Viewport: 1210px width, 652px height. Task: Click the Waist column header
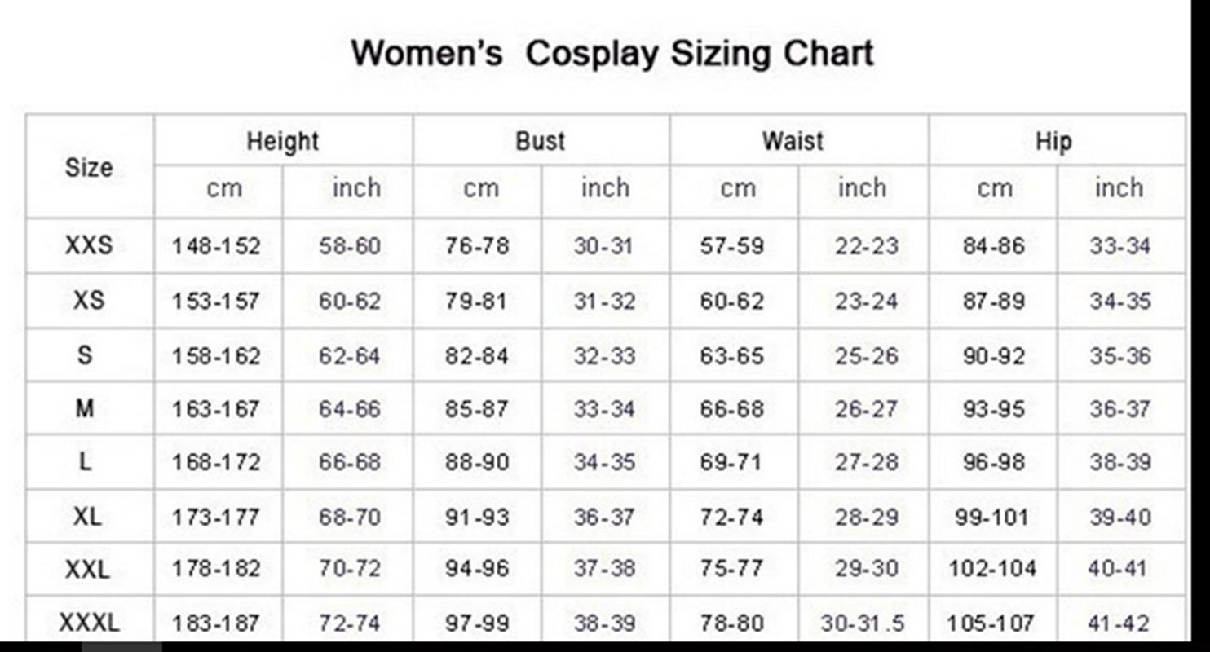tap(793, 141)
